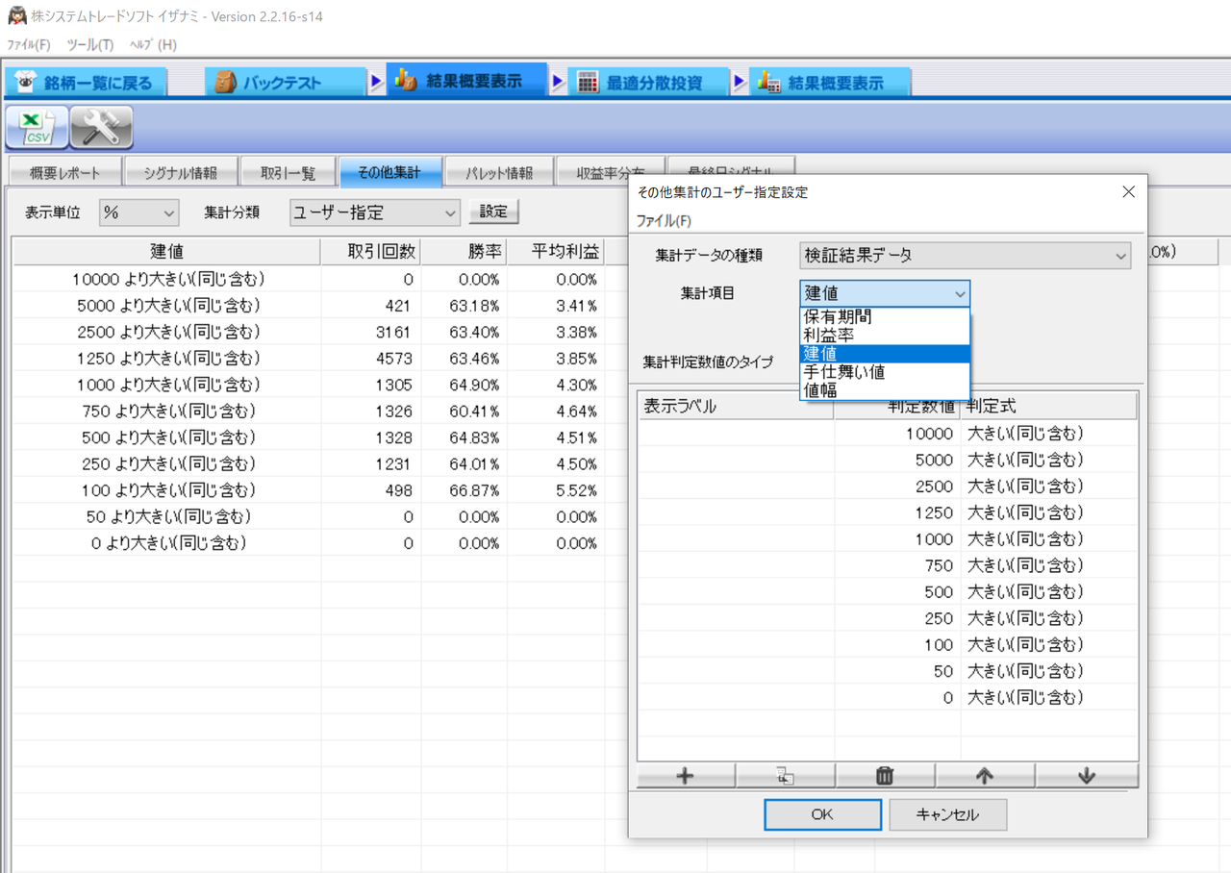Viewport: 1231px width, 873px height.
Task: Click the 勝率 cell showing 66.87%
Action: coord(465,491)
